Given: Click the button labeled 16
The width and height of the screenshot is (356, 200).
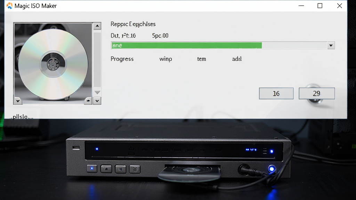Looking at the screenshot, I should coord(276,93).
